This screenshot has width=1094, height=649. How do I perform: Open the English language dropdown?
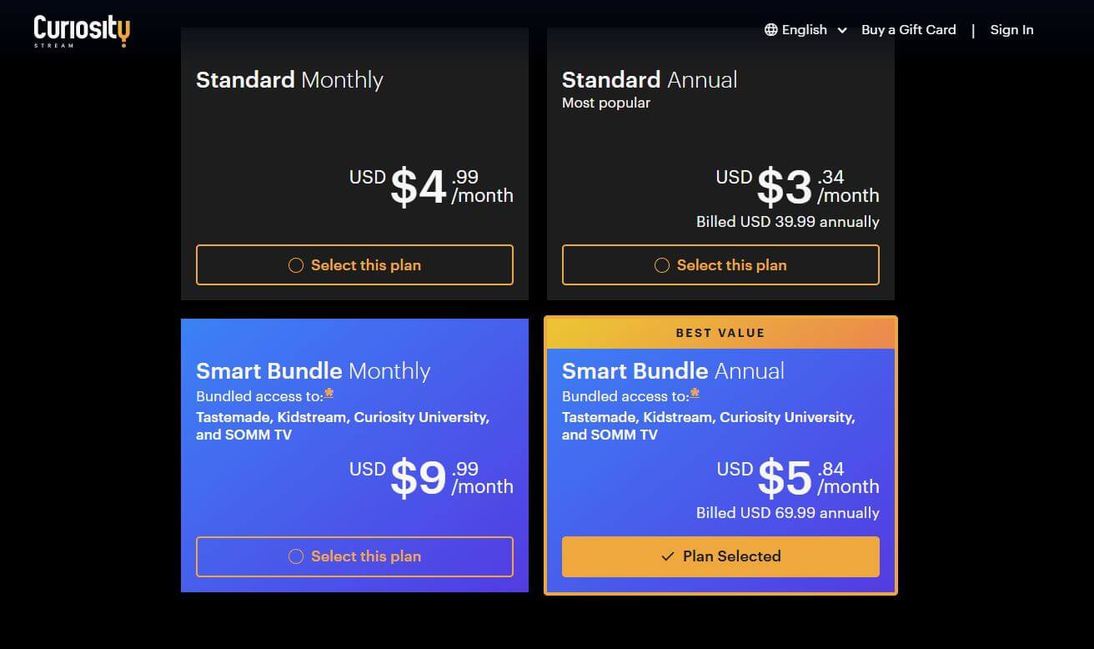pos(803,29)
